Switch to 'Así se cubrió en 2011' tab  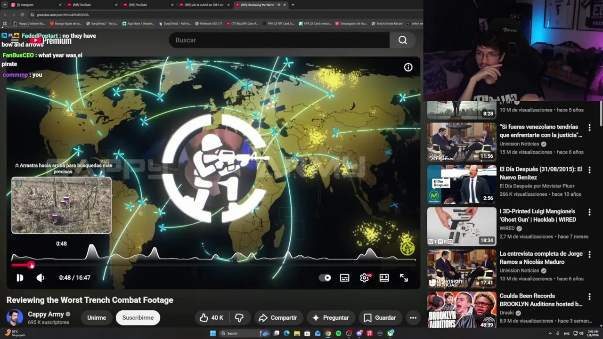click(204, 5)
